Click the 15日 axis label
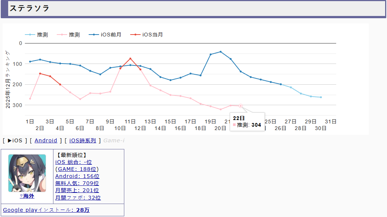 (170, 122)
